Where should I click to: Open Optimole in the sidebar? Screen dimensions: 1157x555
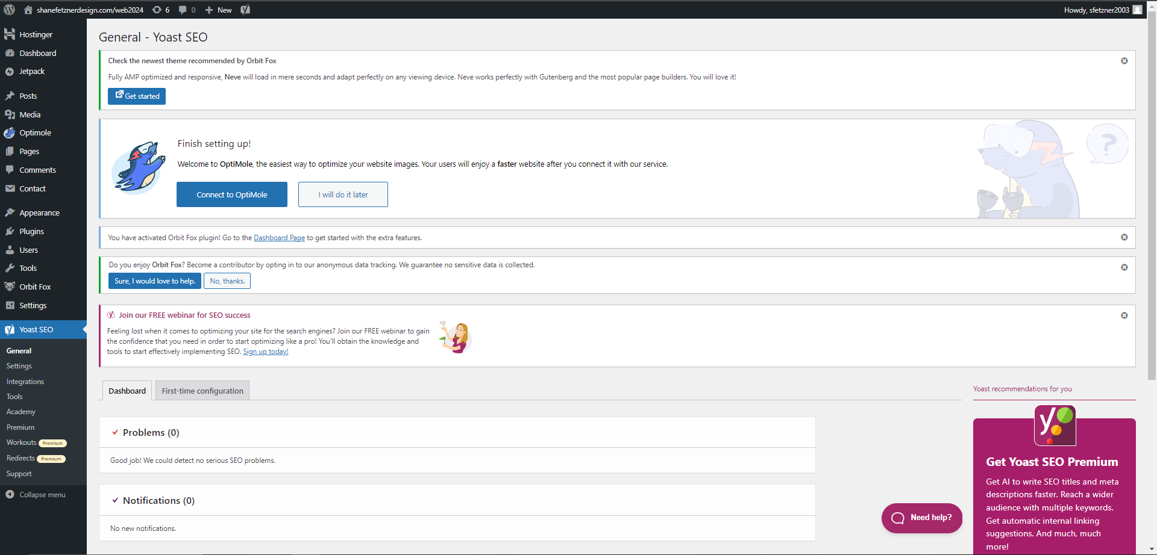(35, 133)
